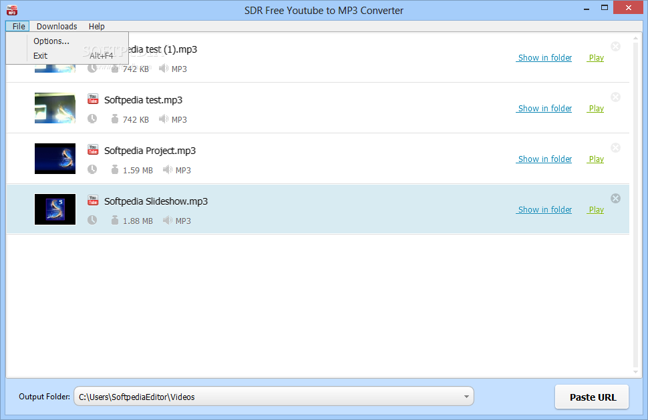This screenshot has height=420, width=648.
Task: Click YouTube icon beside Softpedia Slideshow.mp3
Action: (x=93, y=201)
